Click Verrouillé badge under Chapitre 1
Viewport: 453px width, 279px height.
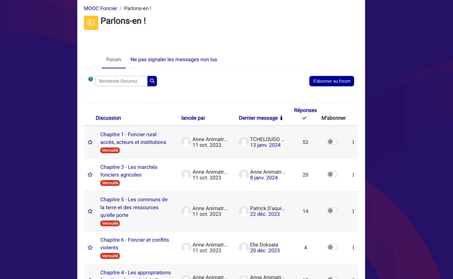[x=110, y=150]
